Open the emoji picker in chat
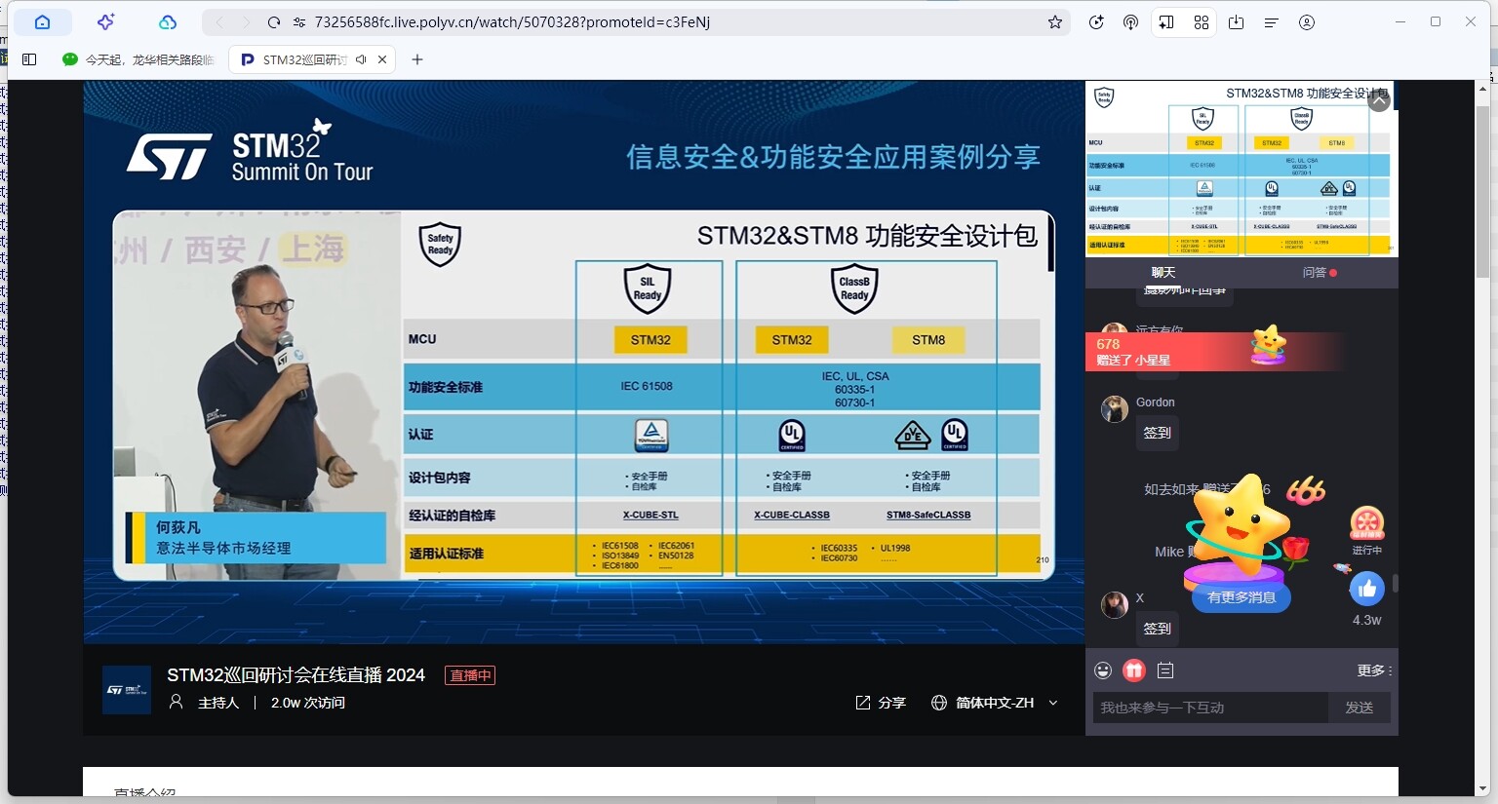The width and height of the screenshot is (1498, 804). (x=1103, y=670)
